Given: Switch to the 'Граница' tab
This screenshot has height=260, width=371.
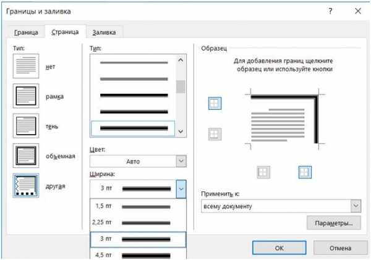Looking at the screenshot, I should click(x=27, y=32).
